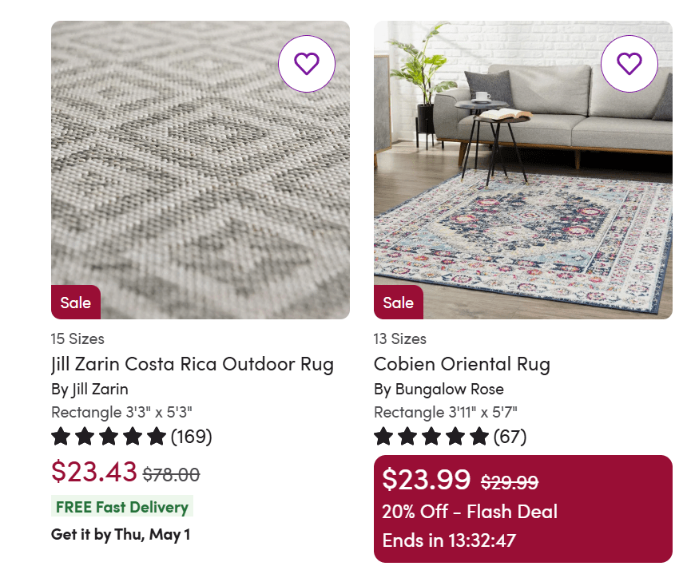This screenshot has width=679, height=566.
Task: Open the 67 reviews count
Action: [510, 437]
